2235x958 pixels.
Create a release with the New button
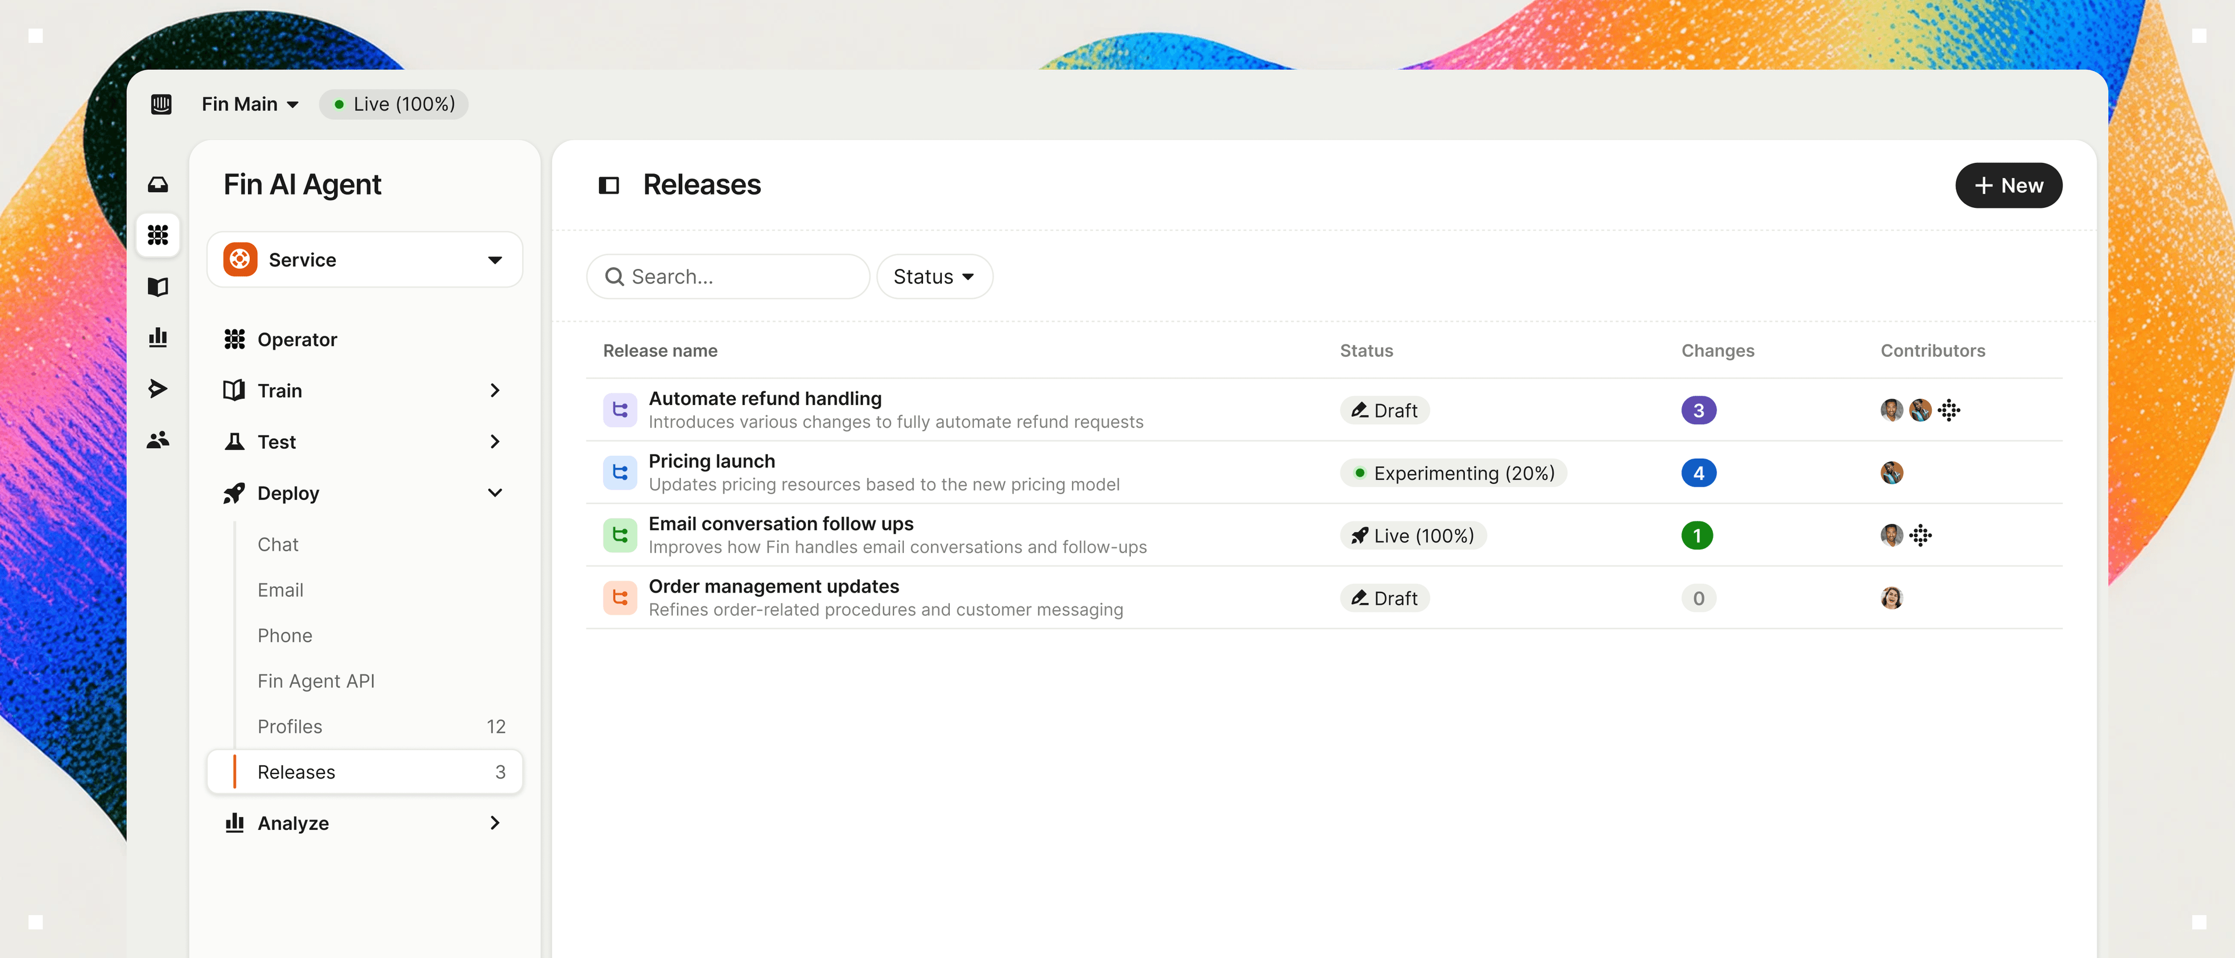tap(2009, 185)
